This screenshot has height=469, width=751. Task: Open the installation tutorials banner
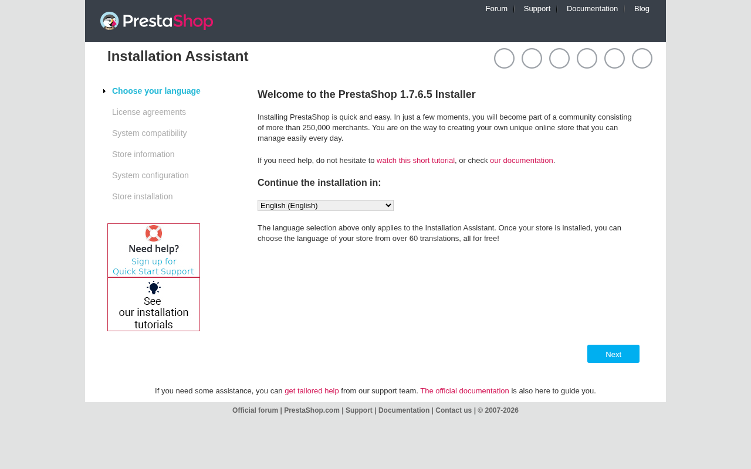pyautogui.click(x=154, y=304)
